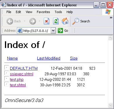Click the Forward arrow button
Viewport: 114px width, 109px height.
point(33,21)
